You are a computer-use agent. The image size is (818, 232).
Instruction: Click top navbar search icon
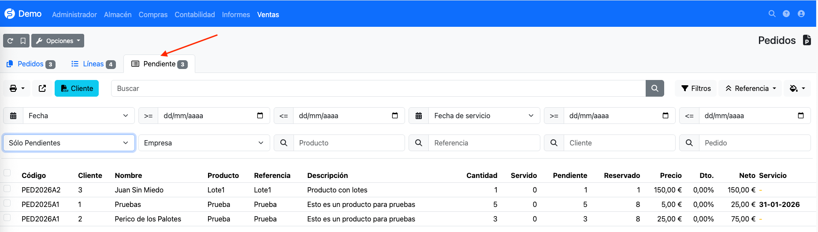coord(772,14)
